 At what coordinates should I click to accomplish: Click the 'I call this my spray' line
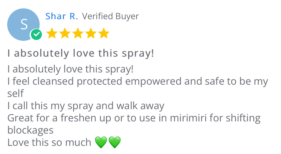coord(86,106)
